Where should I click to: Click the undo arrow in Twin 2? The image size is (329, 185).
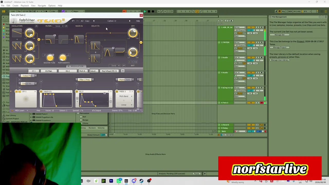tap(73, 21)
